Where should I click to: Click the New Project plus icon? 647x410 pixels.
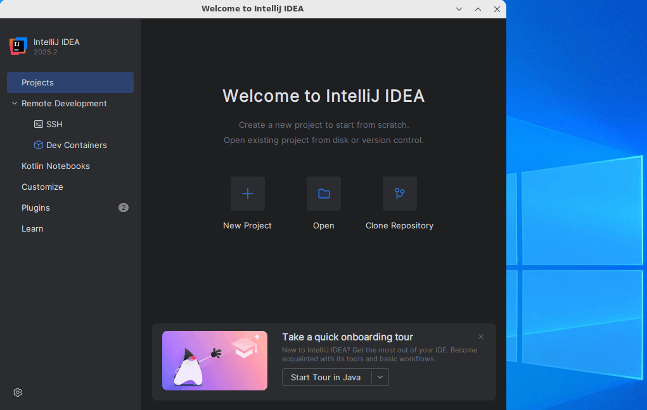(248, 194)
